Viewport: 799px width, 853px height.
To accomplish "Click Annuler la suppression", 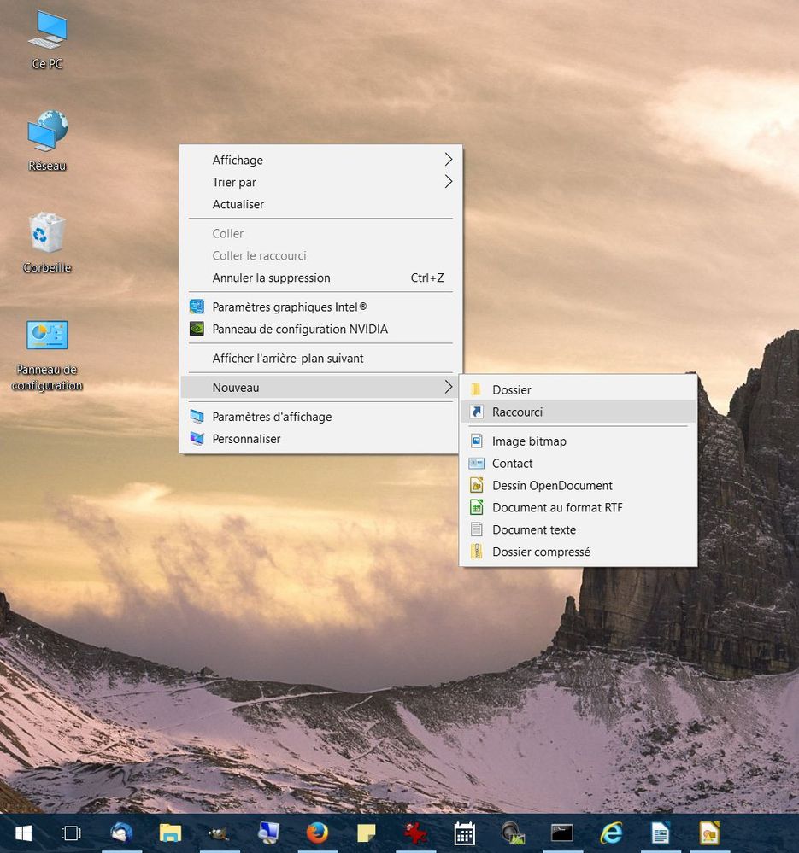I will click(x=271, y=278).
